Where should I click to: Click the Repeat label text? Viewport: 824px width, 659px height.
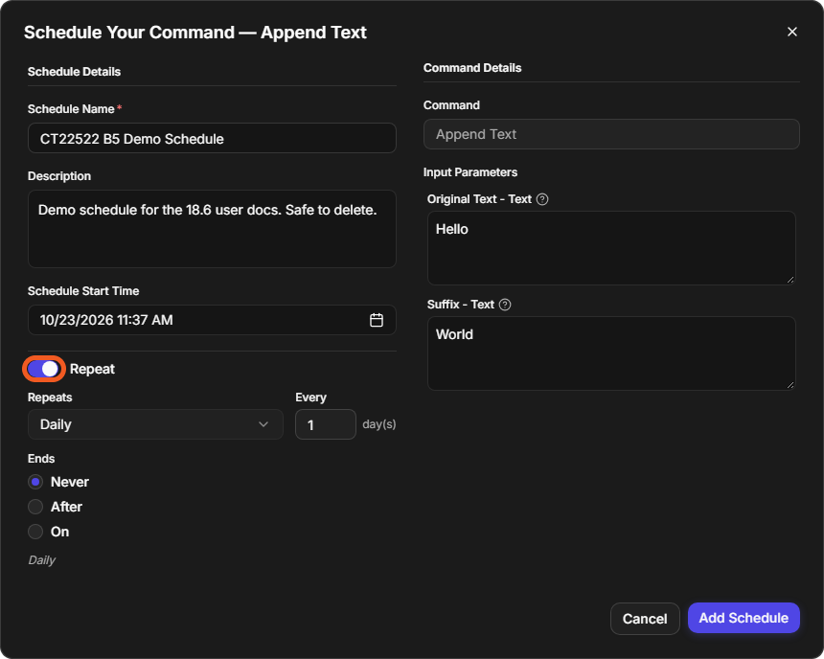pyautogui.click(x=92, y=369)
